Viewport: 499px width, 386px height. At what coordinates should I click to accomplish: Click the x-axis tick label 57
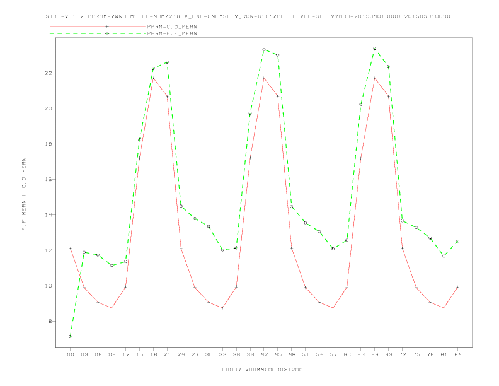click(x=333, y=354)
